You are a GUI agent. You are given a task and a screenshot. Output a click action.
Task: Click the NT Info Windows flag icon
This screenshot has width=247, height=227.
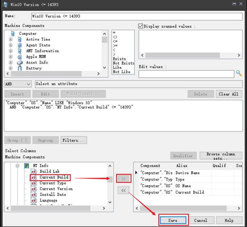tap(27, 166)
